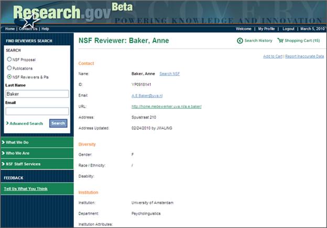Go to the Home menu item

click(x=10, y=29)
